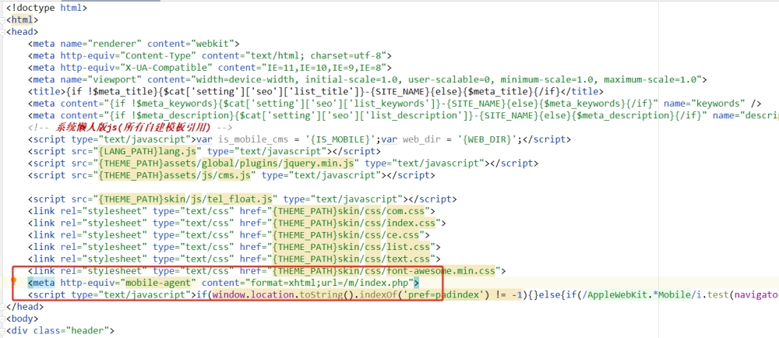Collapse the <body> tag fold marker
Screen dimensions: 779x338
point(3,319)
